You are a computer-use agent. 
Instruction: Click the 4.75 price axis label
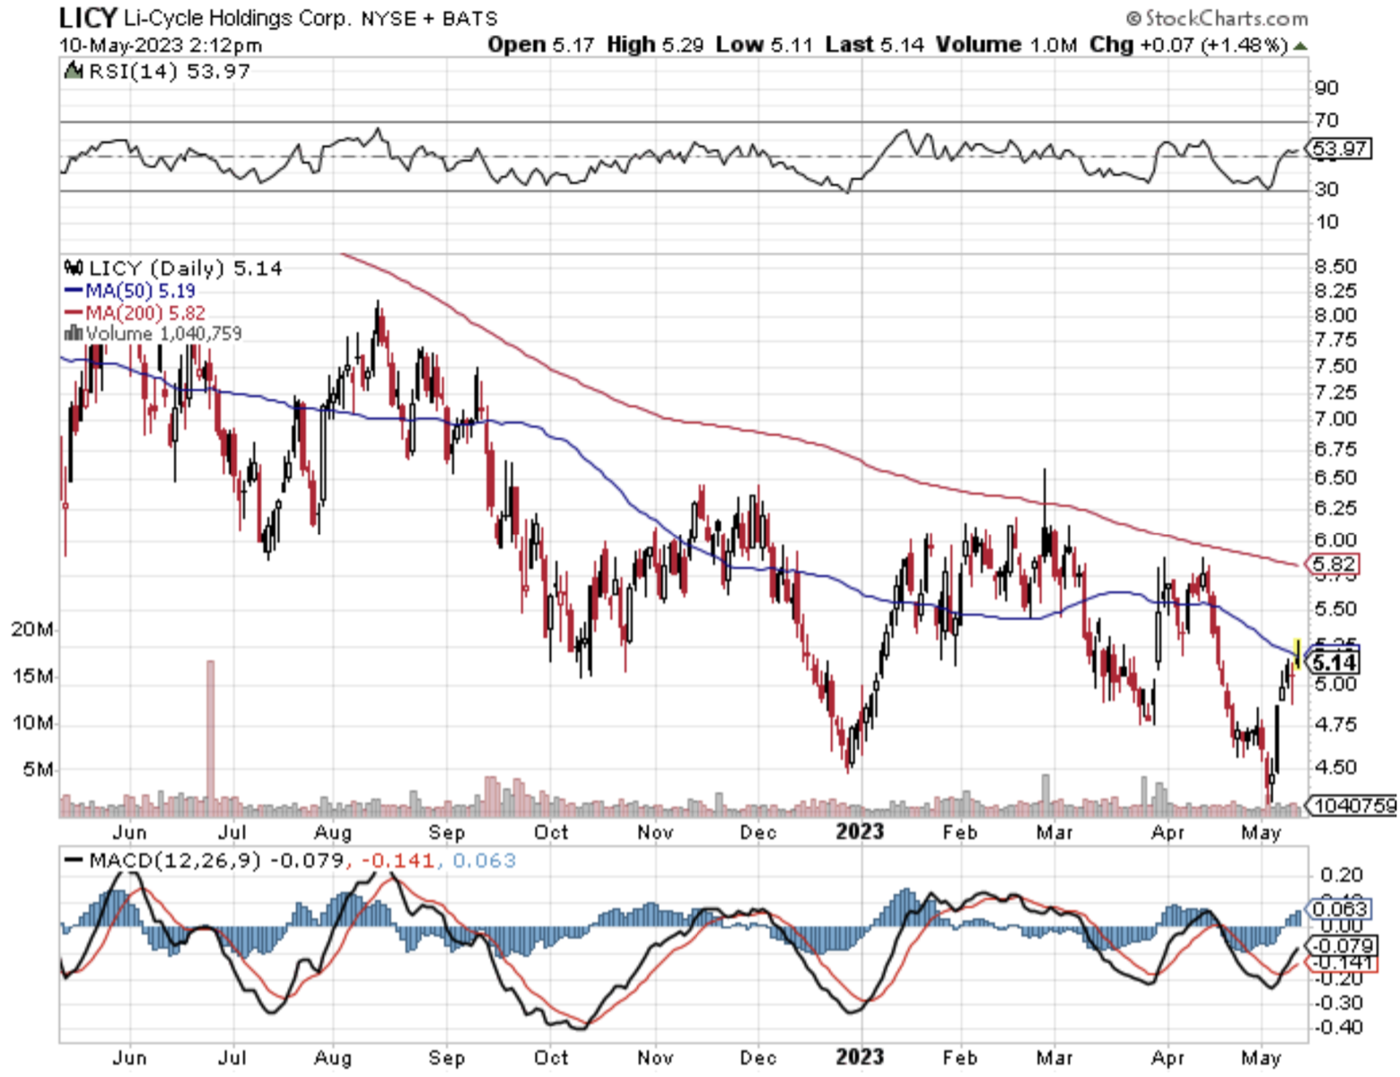1335,724
